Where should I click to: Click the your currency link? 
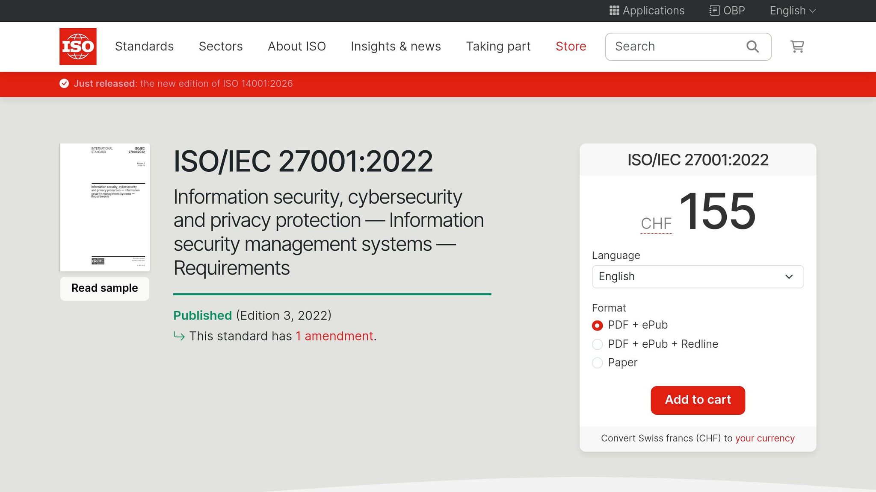765,438
